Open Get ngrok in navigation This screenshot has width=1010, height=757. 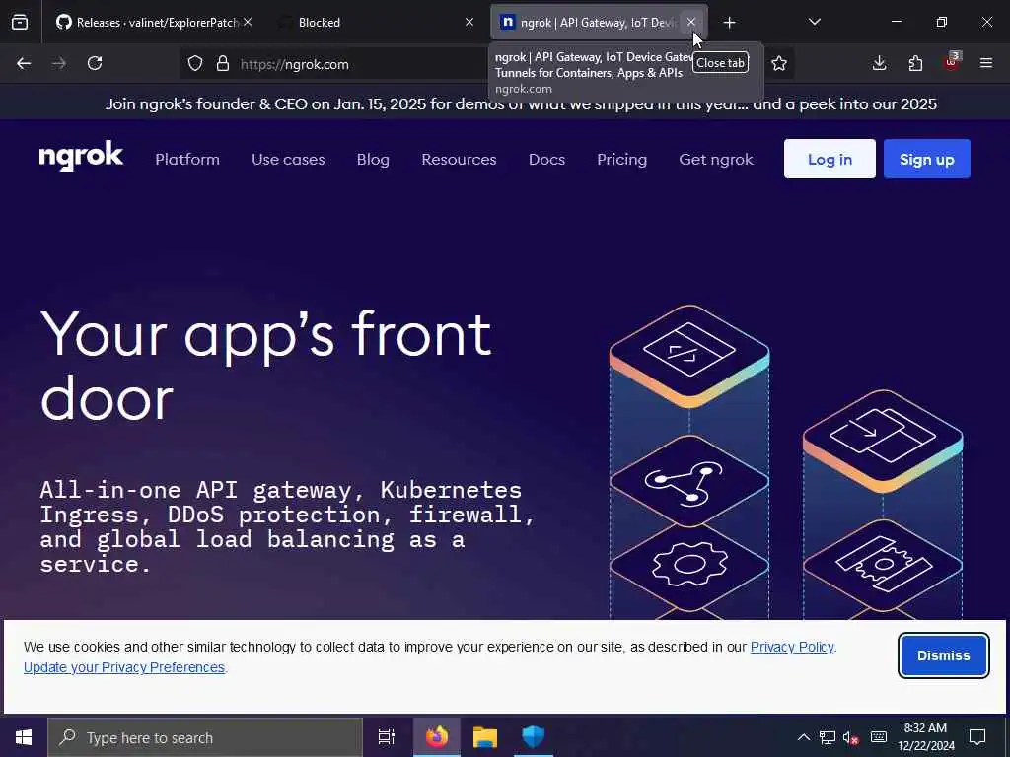[716, 159]
